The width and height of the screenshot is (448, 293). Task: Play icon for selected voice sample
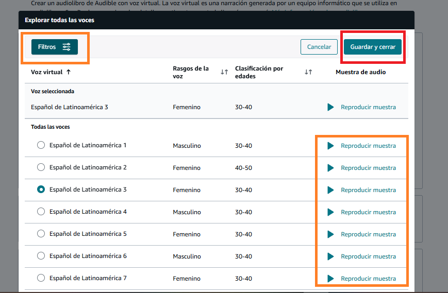point(330,107)
